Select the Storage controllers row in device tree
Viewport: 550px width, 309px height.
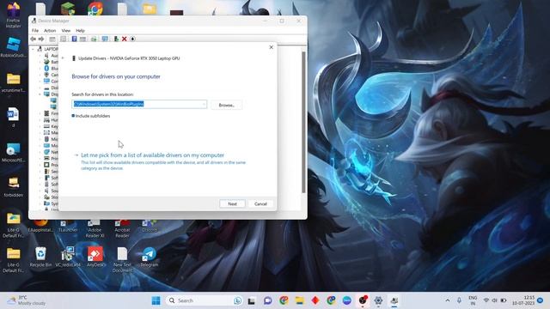pos(52,197)
